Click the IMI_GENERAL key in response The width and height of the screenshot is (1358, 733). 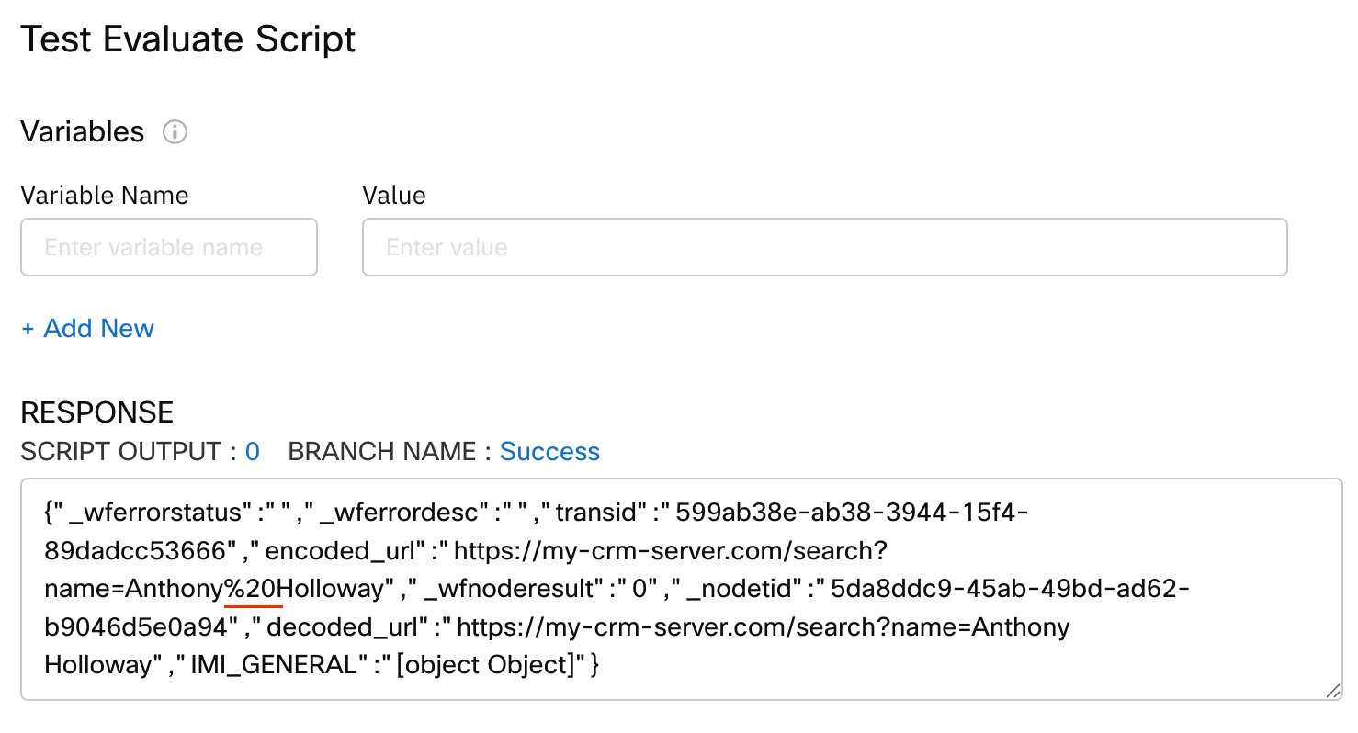click(x=273, y=664)
